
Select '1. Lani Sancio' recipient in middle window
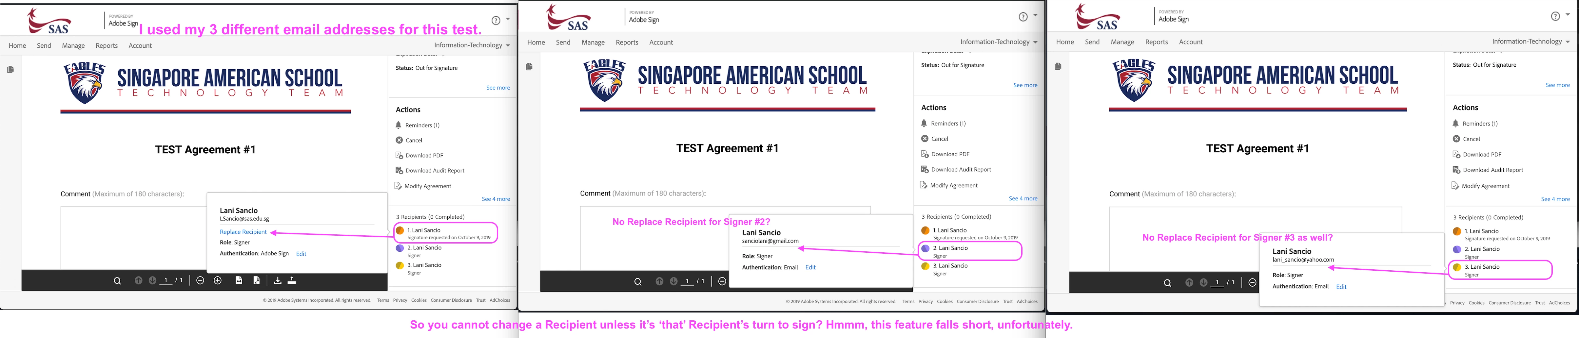point(950,230)
